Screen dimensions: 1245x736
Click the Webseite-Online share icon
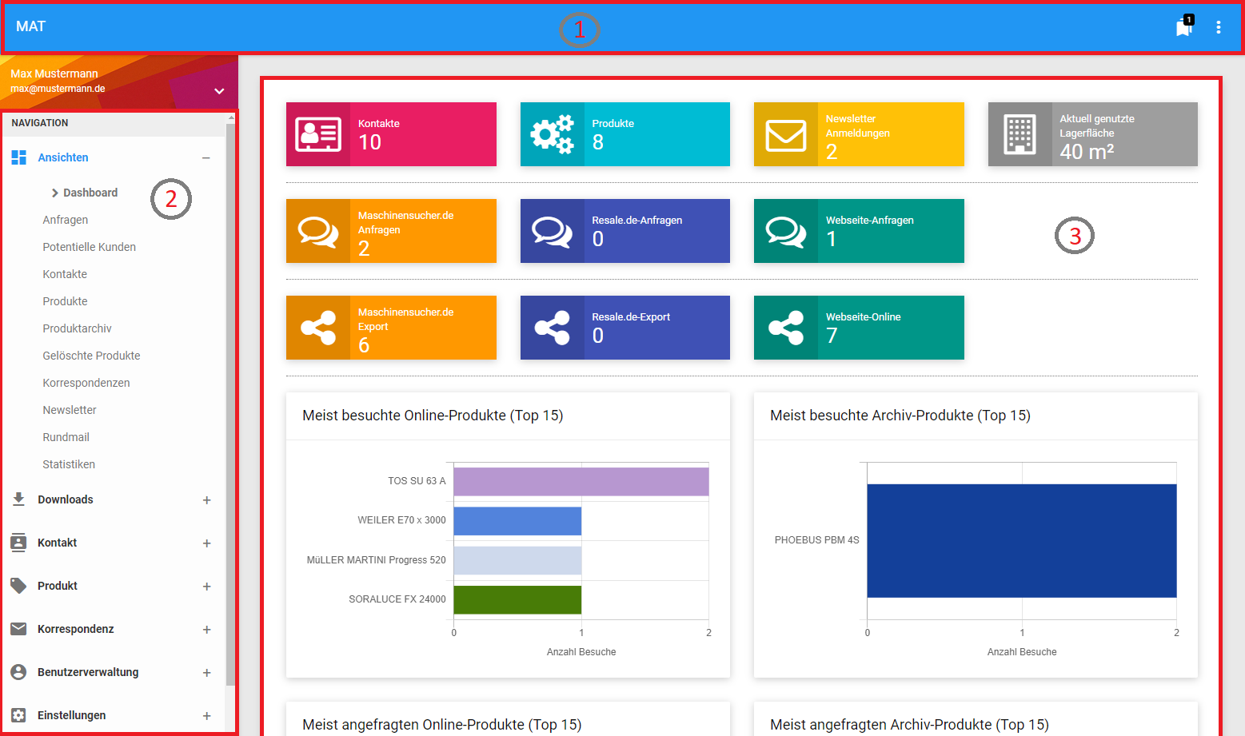click(x=785, y=328)
